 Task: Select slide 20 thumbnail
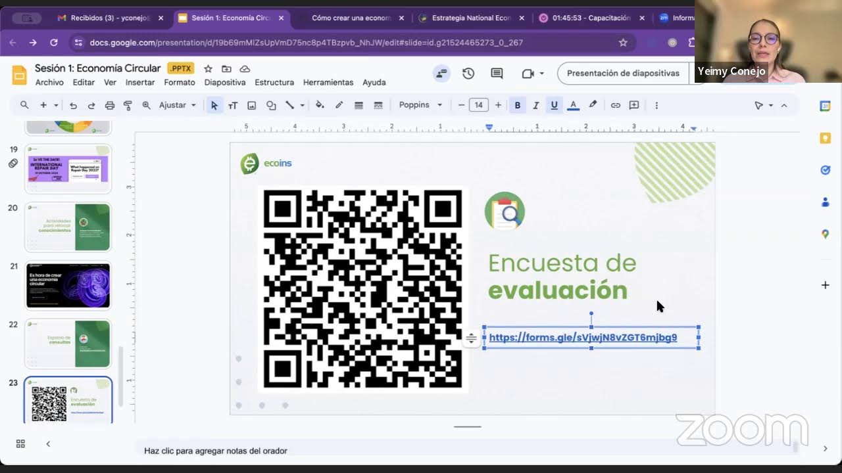[68, 227]
